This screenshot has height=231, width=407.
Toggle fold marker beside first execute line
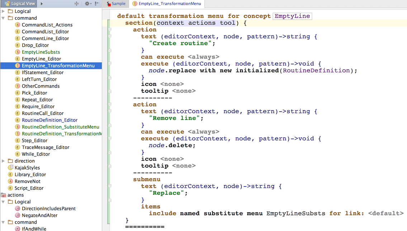(110, 64)
